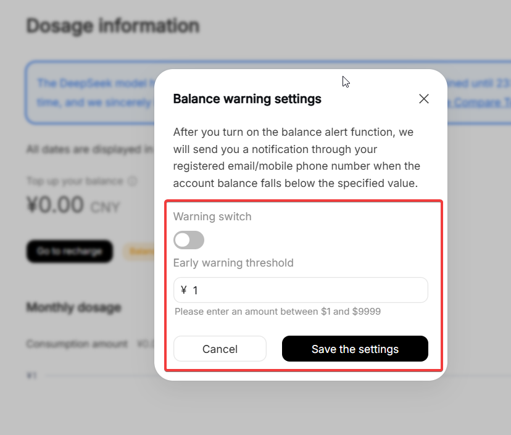Click the Warning switch label
The height and width of the screenshot is (435, 511).
(x=212, y=217)
